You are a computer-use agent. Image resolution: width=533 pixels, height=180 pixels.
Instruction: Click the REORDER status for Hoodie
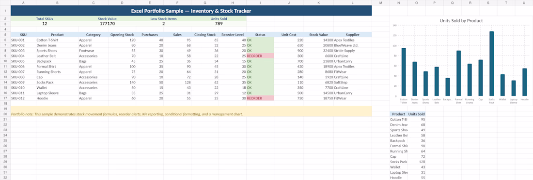point(260,98)
